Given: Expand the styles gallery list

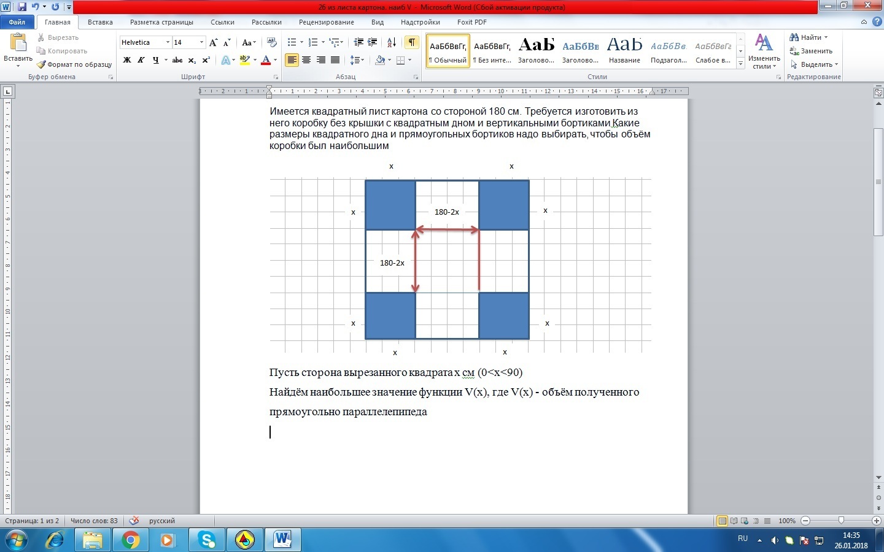Looking at the screenshot, I should 741,64.
